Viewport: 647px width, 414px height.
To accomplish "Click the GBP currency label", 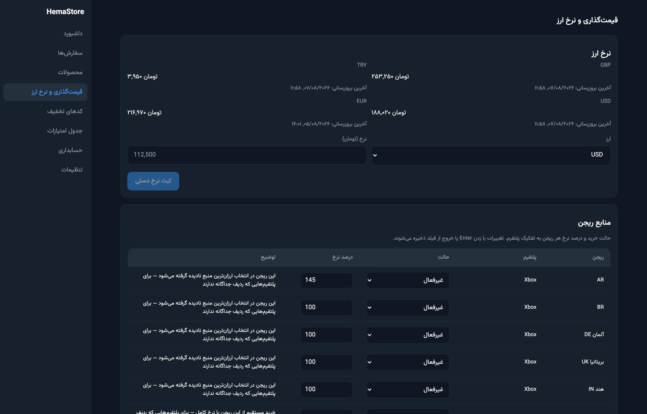I will pyautogui.click(x=605, y=65).
